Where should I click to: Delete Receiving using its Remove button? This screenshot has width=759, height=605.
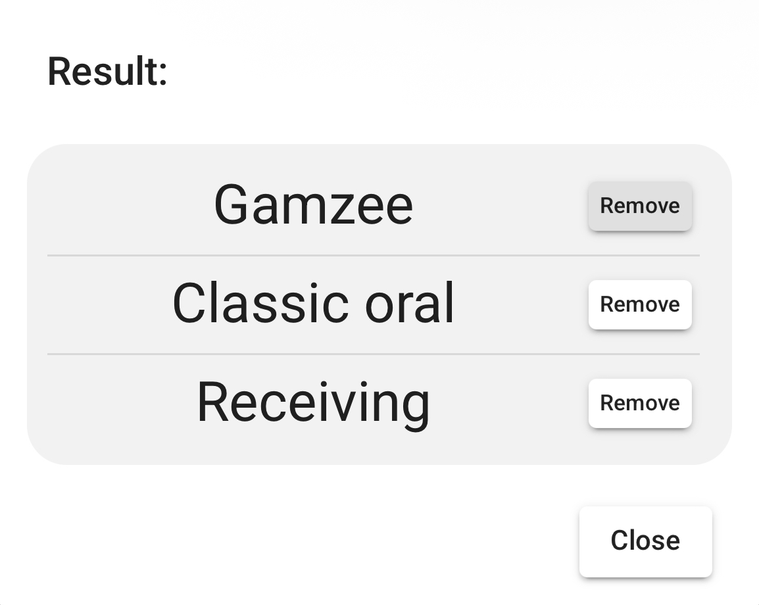pyautogui.click(x=640, y=403)
